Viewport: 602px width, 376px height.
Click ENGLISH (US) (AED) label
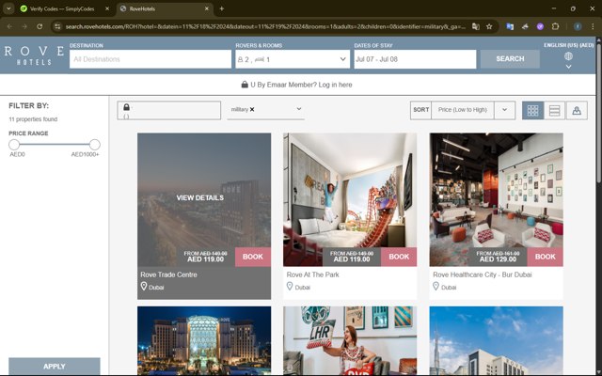pyautogui.click(x=568, y=45)
